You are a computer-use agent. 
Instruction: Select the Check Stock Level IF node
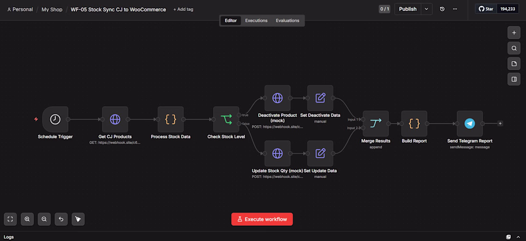pos(226,119)
